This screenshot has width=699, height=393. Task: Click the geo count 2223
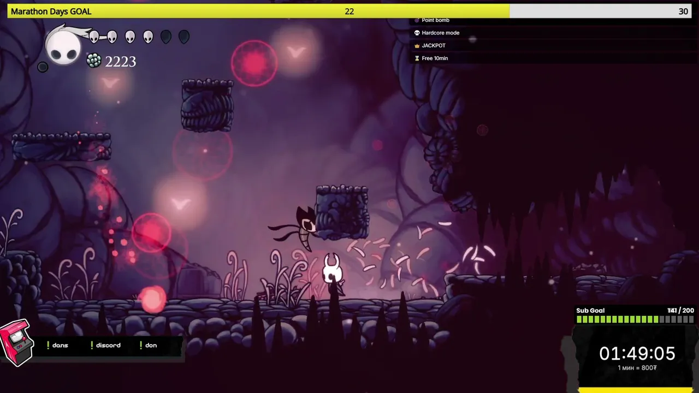point(120,62)
